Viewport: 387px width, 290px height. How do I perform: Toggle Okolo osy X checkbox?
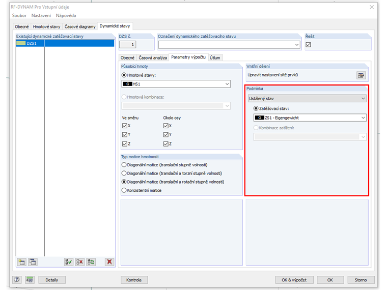(166, 126)
